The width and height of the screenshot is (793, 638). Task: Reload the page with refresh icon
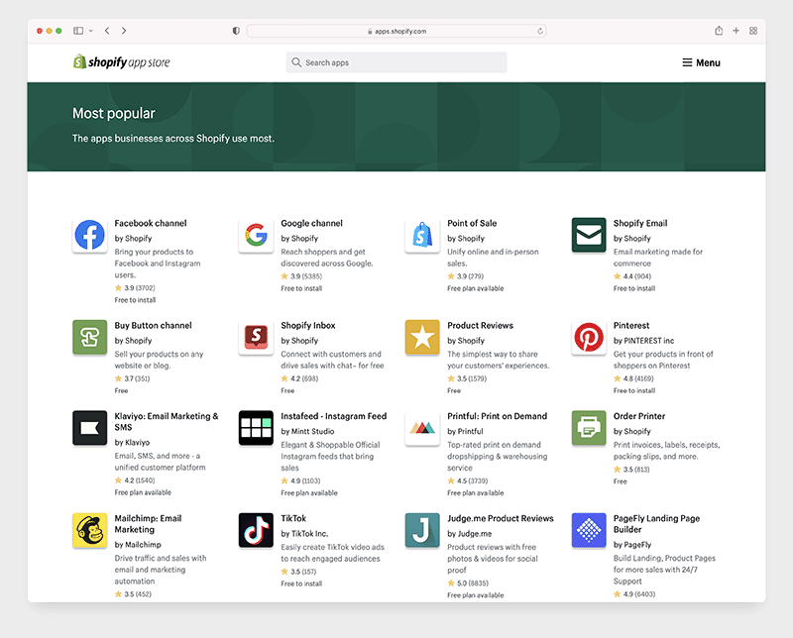tap(540, 31)
